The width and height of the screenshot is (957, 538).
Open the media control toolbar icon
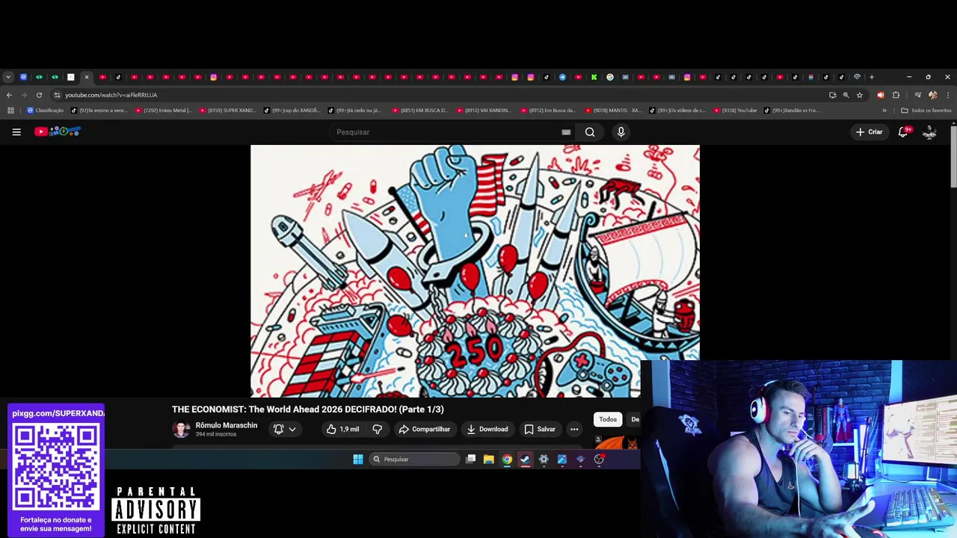[918, 95]
